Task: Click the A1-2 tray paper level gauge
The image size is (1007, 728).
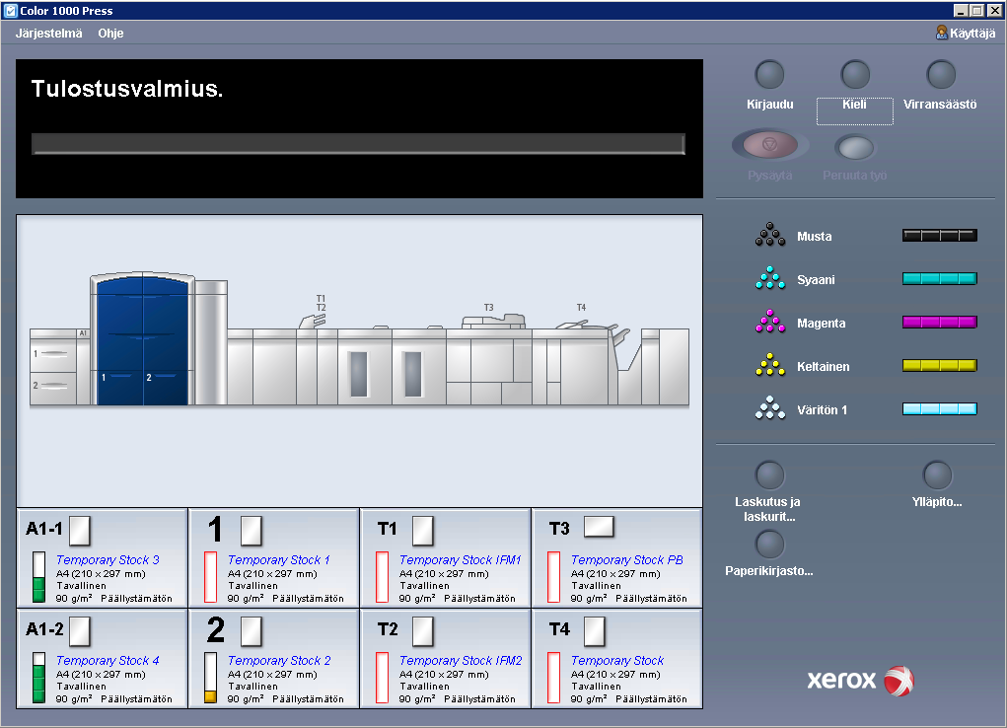Action: click(38, 678)
